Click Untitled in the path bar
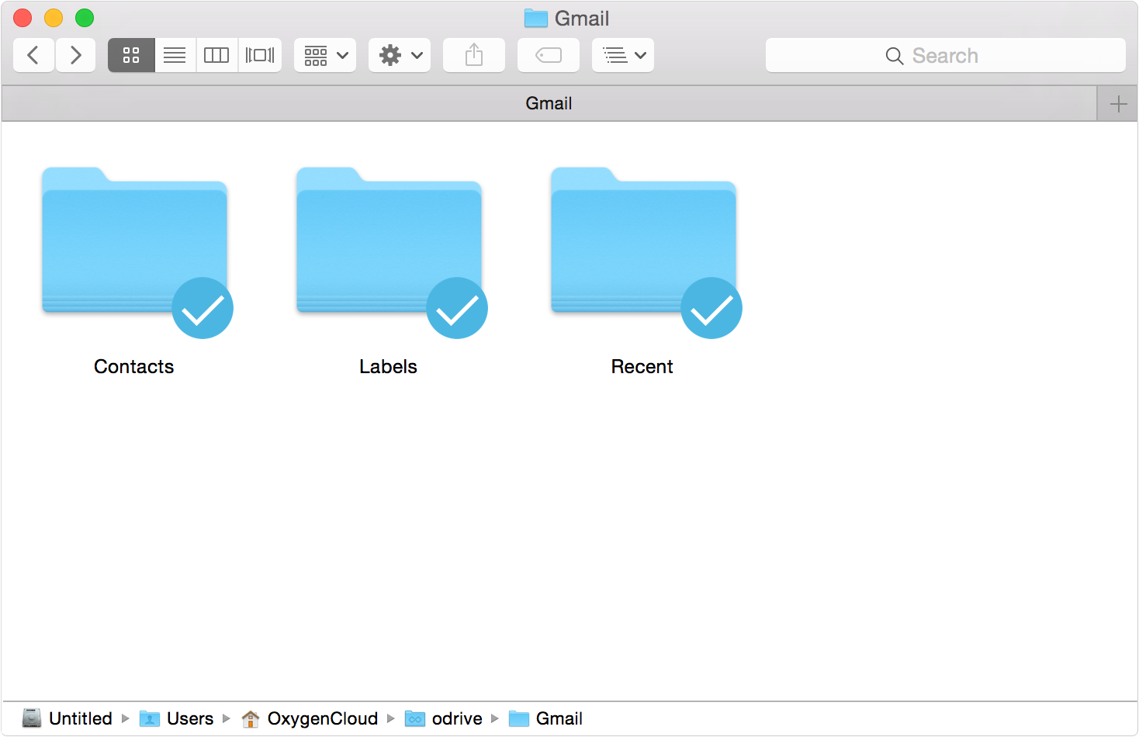1139x737 pixels. click(67, 718)
